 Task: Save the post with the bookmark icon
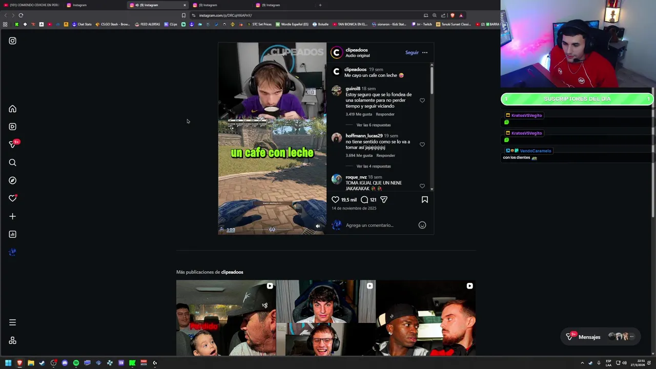pyautogui.click(x=425, y=199)
